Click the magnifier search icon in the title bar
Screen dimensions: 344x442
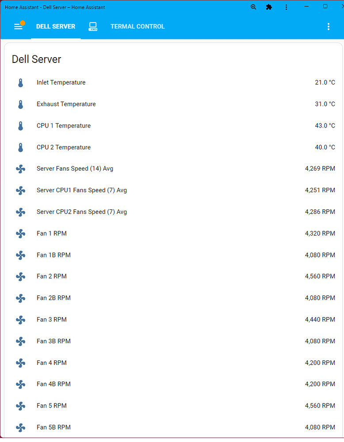tap(253, 7)
